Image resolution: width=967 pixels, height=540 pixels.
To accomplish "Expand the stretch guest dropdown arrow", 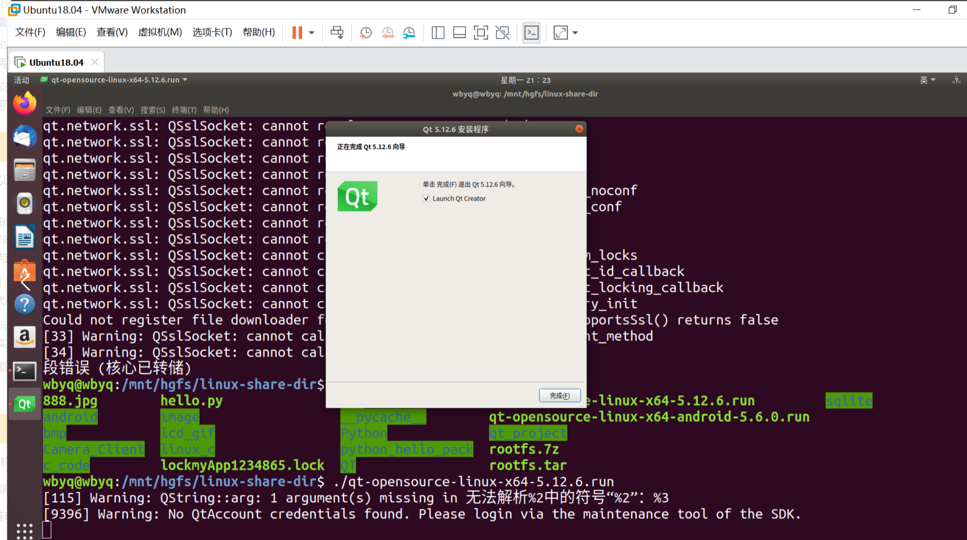I will 575,33.
